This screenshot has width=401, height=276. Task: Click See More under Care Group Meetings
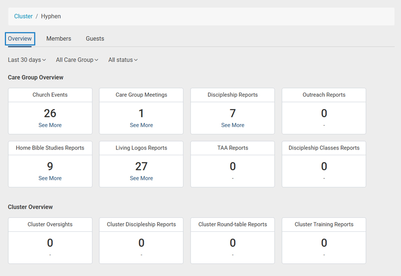tap(141, 125)
